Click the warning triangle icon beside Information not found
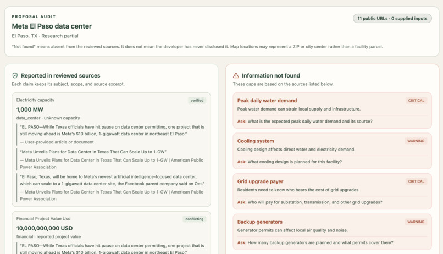The height and width of the screenshot is (254, 443). coord(236,75)
